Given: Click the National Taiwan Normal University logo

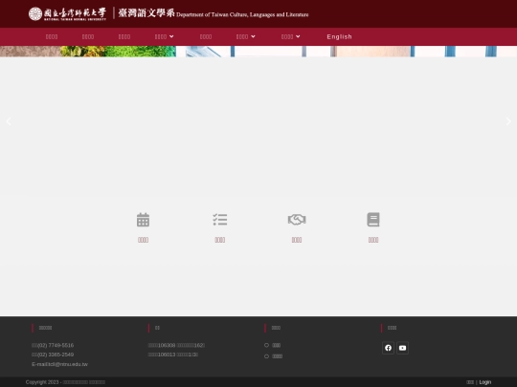Looking at the screenshot, I should (67, 13).
